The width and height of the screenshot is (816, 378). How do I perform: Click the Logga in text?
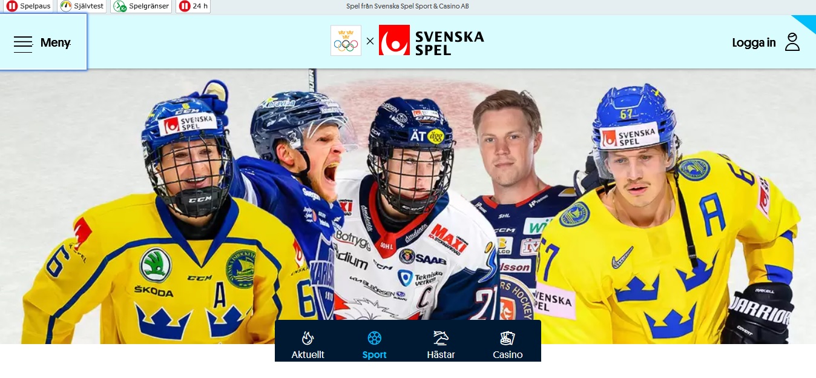tap(754, 42)
